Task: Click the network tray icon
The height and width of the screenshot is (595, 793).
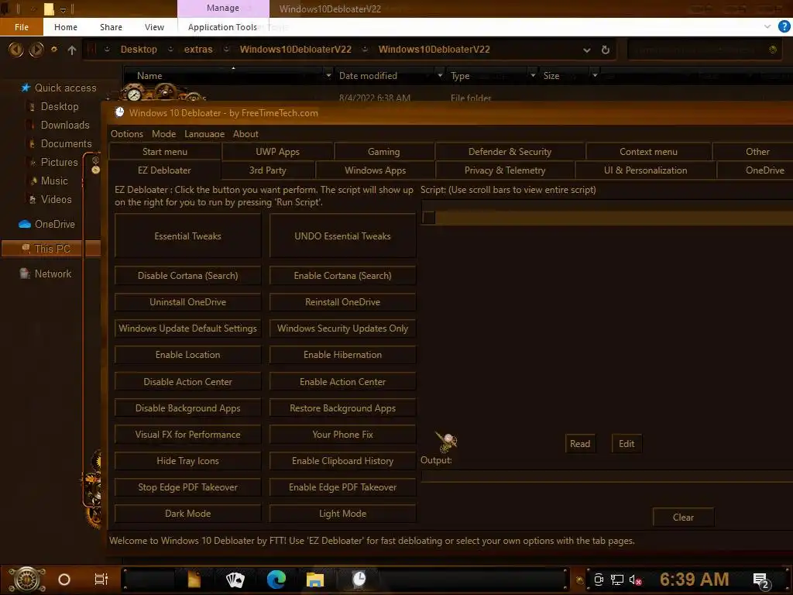Action: [617, 580]
